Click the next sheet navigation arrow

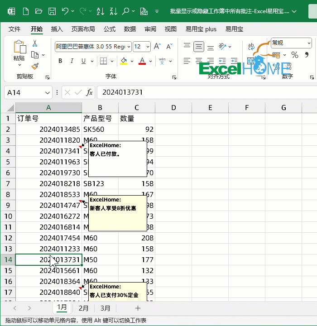29,308
